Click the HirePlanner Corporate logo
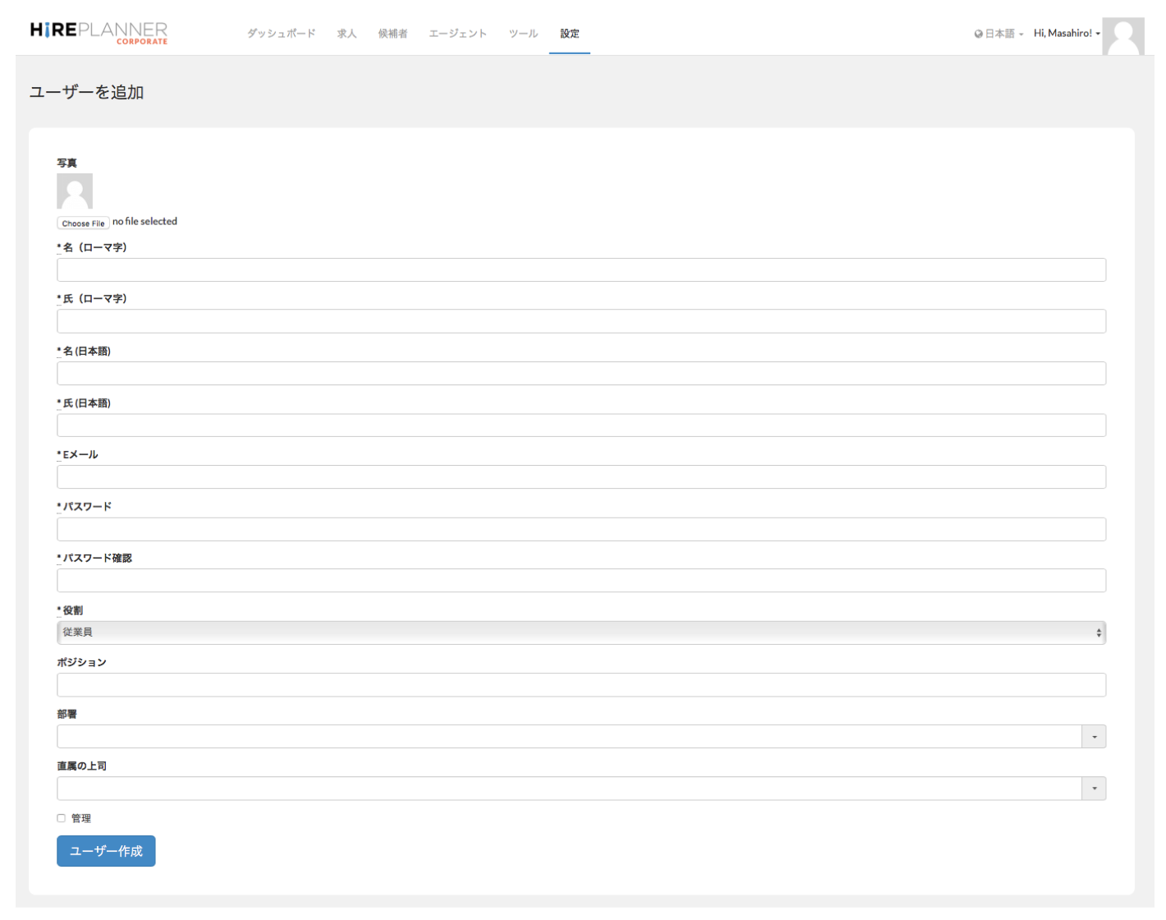The width and height of the screenshot is (1166, 920). 99,33
